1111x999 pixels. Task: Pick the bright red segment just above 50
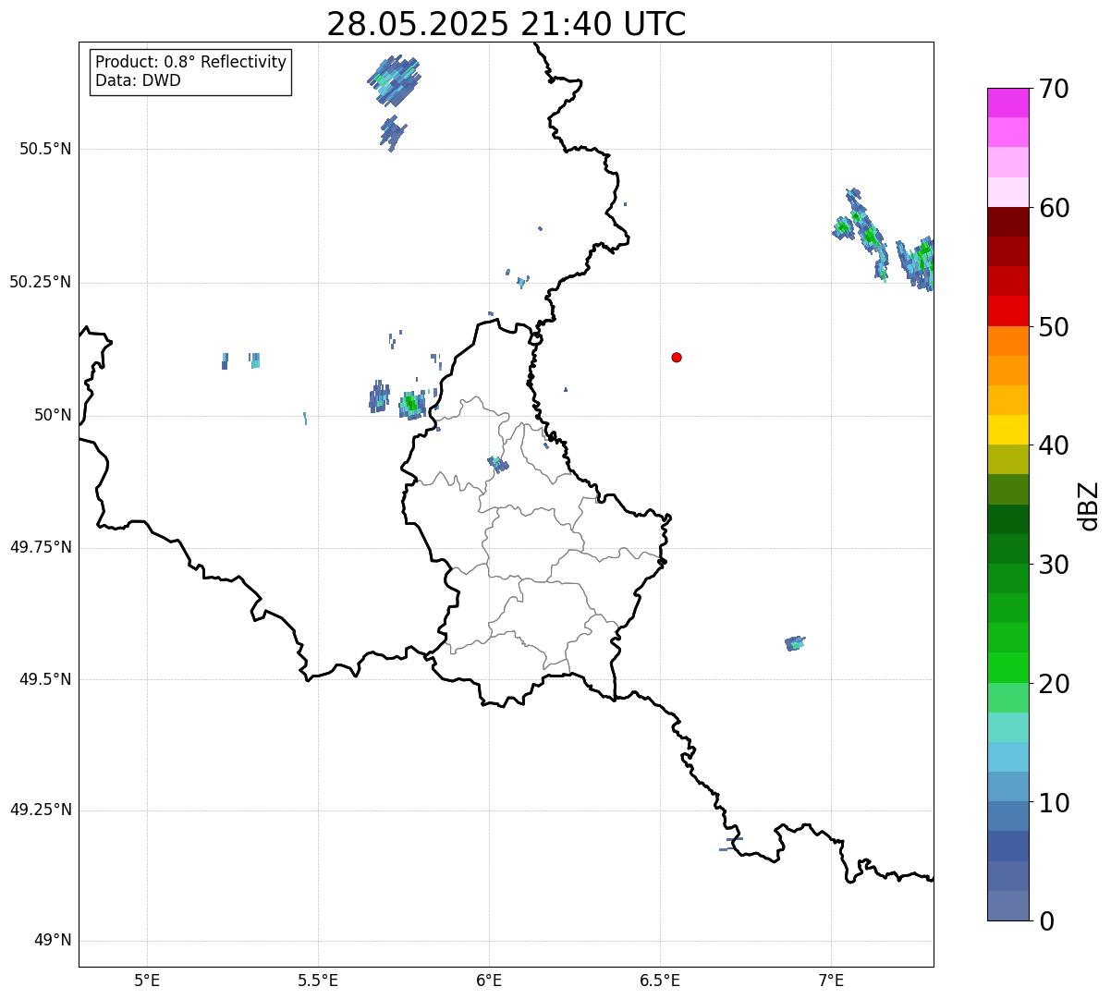(1007, 311)
